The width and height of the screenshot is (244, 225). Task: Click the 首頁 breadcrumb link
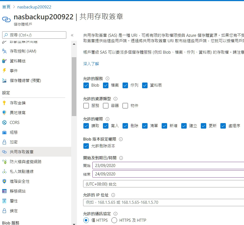coord(6,7)
